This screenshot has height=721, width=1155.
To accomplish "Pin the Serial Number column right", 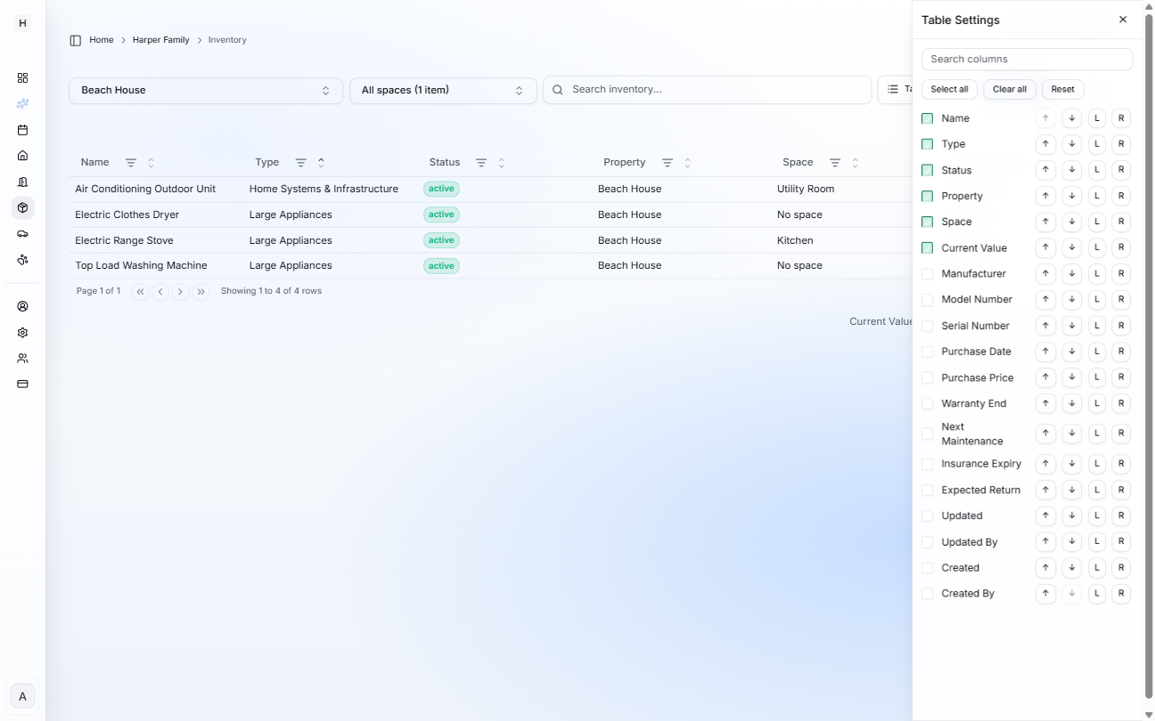I will point(1121,326).
